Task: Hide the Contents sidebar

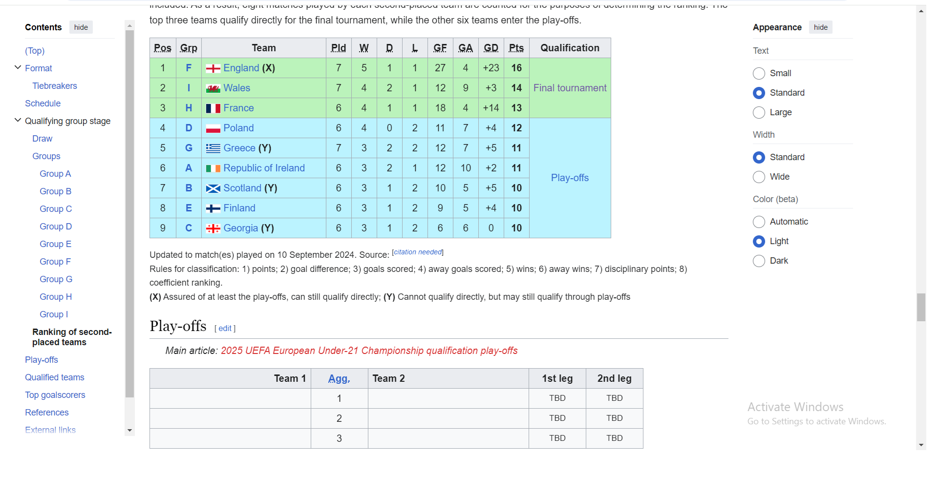Action: click(81, 27)
